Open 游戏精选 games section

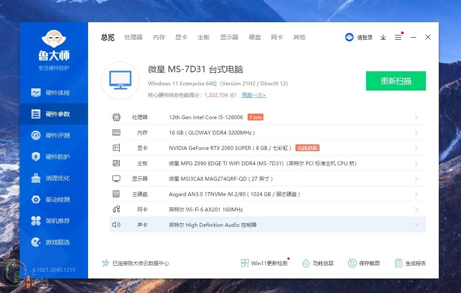(54, 242)
